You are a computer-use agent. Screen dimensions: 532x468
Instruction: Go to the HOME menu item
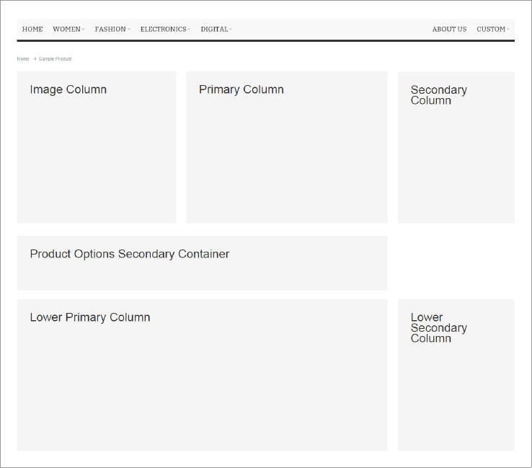pyautogui.click(x=32, y=30)
